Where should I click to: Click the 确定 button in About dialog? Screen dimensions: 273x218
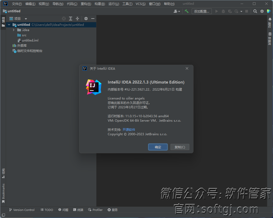pos(158,147)
